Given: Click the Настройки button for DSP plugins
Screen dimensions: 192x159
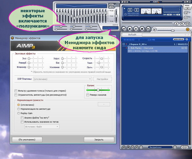Looking at the screenshot, I should 102,79.
